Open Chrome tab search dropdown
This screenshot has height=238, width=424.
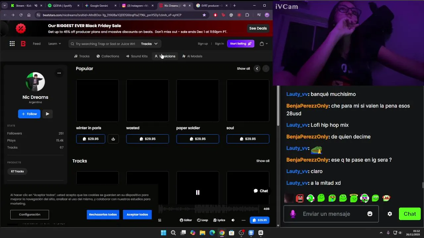click(4, 6)
